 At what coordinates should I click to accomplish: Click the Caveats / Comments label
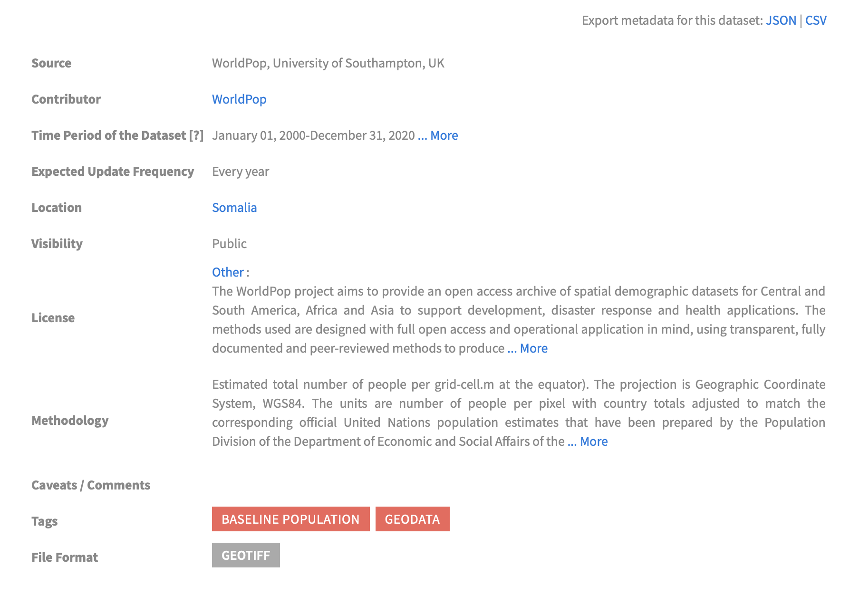pos(91,485)
